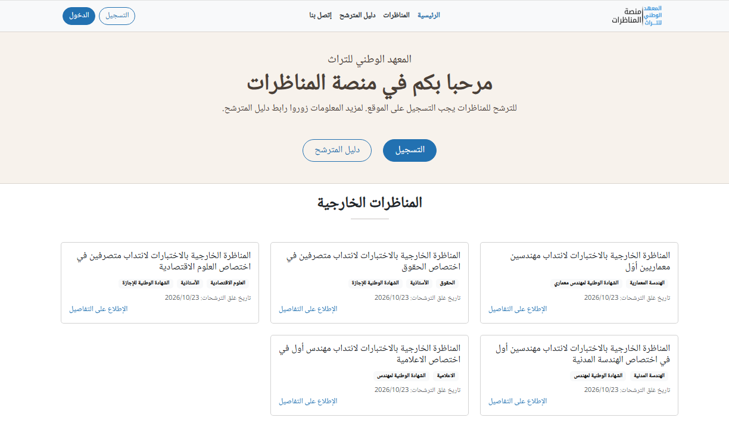
Task: Click the متصرفين في اختصاص الحقوق card title
Action: coord(373,261)
